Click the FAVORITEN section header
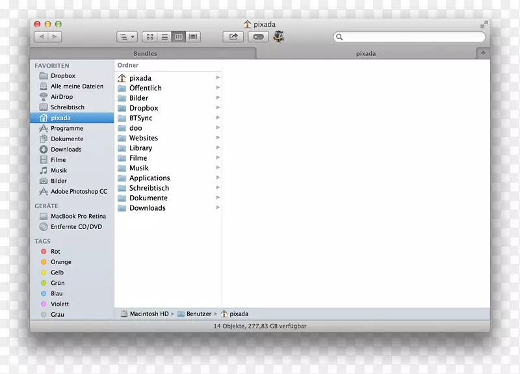The height and width of the screenshot is (374, 520). pos(52,66)
